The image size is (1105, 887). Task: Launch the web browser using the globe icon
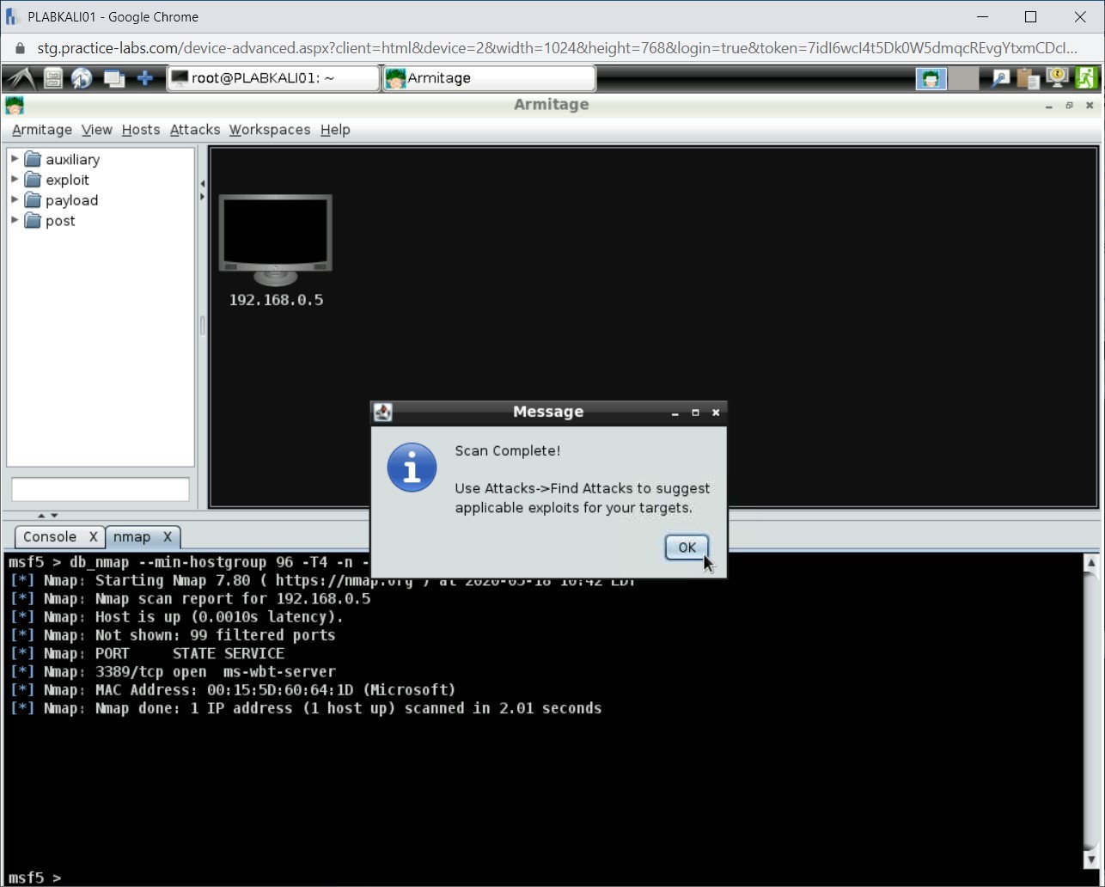(82, 78)
